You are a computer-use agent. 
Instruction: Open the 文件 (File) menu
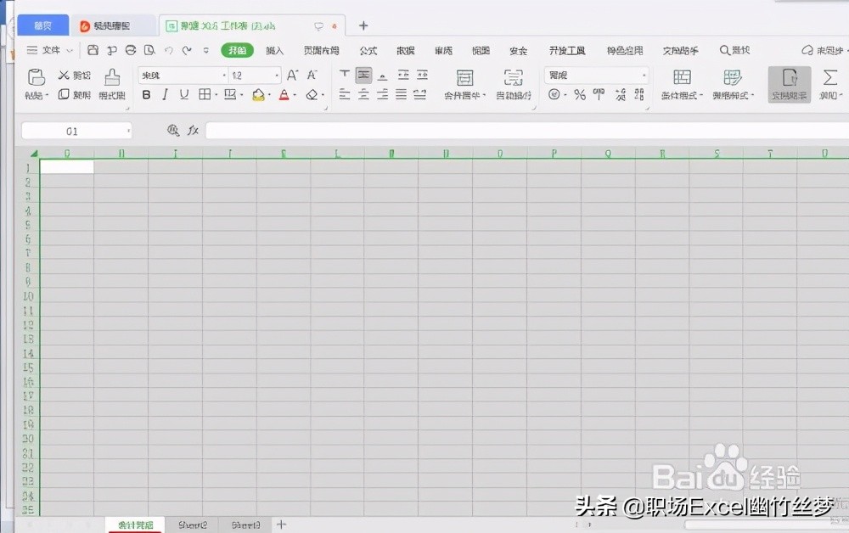49,50
